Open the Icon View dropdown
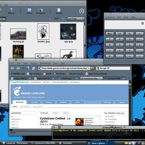 76,18
